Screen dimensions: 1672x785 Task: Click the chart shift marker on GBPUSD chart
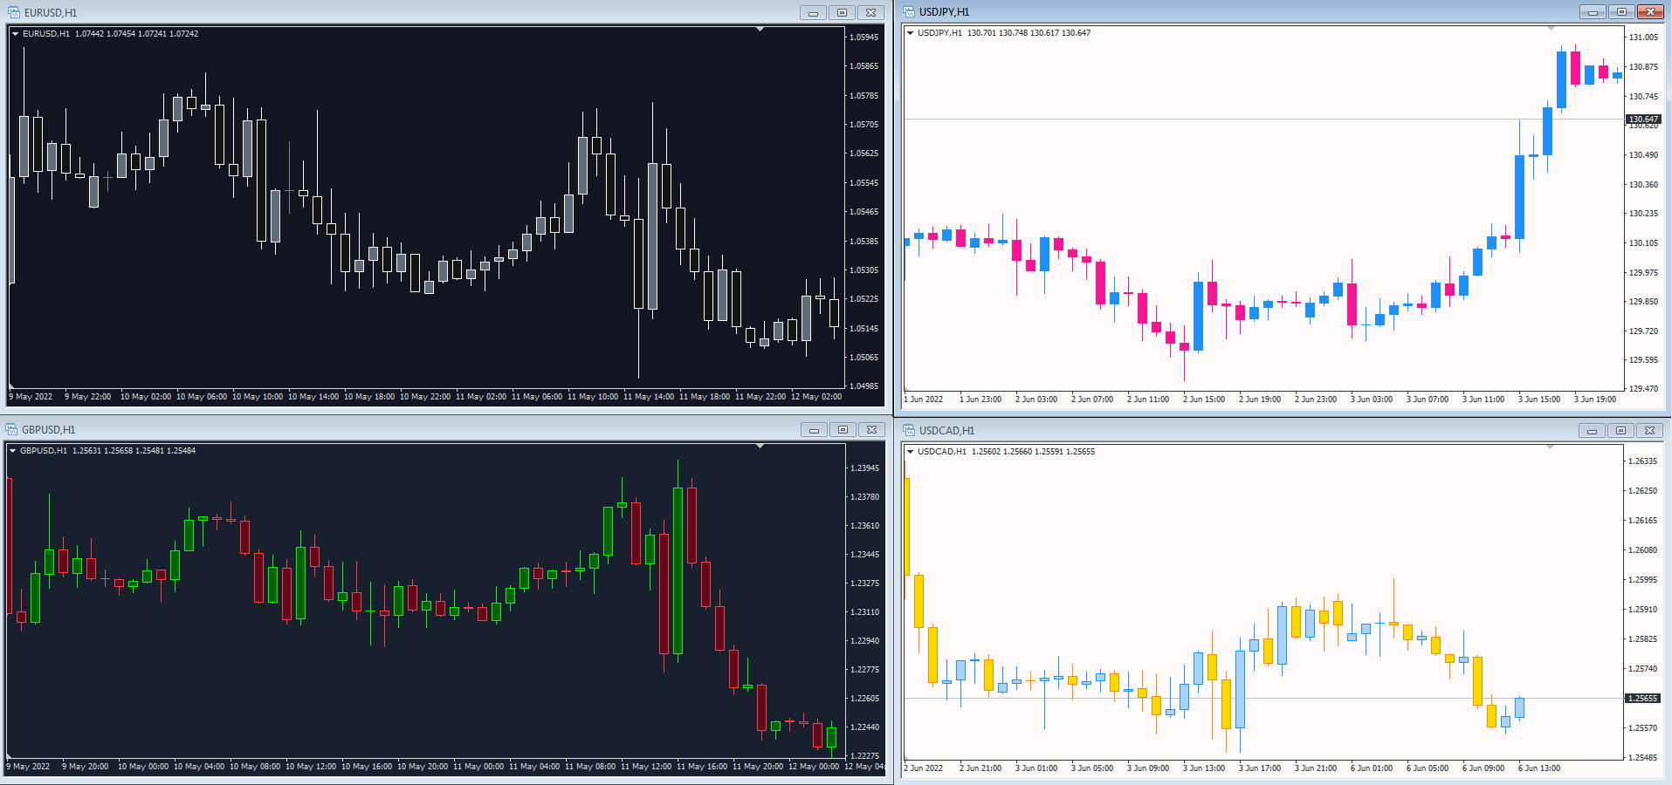tap(760, 446)
